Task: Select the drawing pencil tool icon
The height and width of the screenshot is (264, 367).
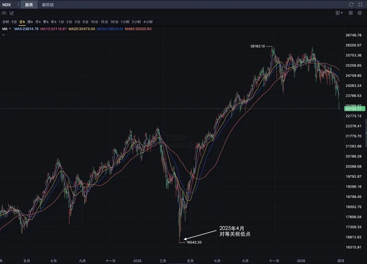Action: coord(12,13)
